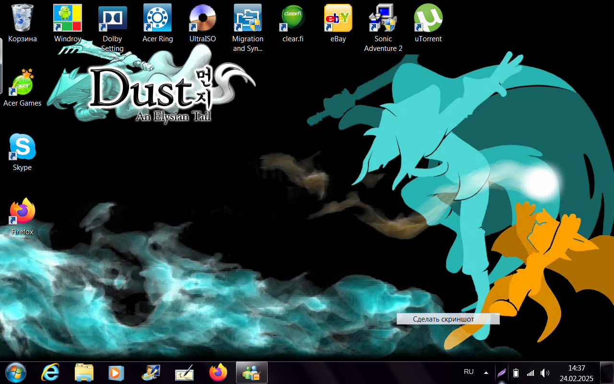Screen dimensions: 614x384
Task: Click the purple feather tray icon
Action: [501, 372]
